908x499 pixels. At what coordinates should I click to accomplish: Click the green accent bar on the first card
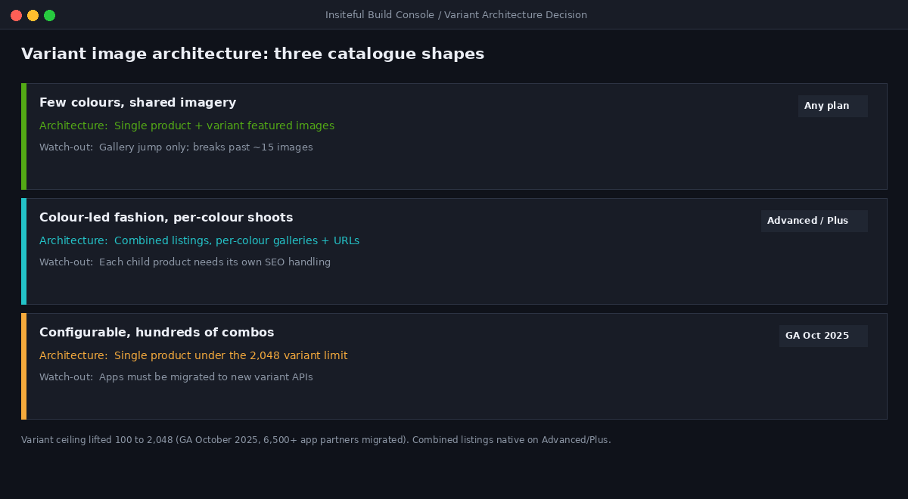click(x=23, y=136)
